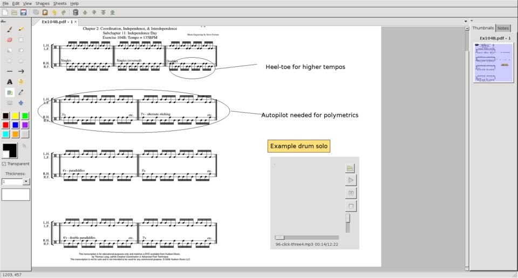Choose the arrow line tool
Viewport: 518px width, 278px height.
(21, 71)
